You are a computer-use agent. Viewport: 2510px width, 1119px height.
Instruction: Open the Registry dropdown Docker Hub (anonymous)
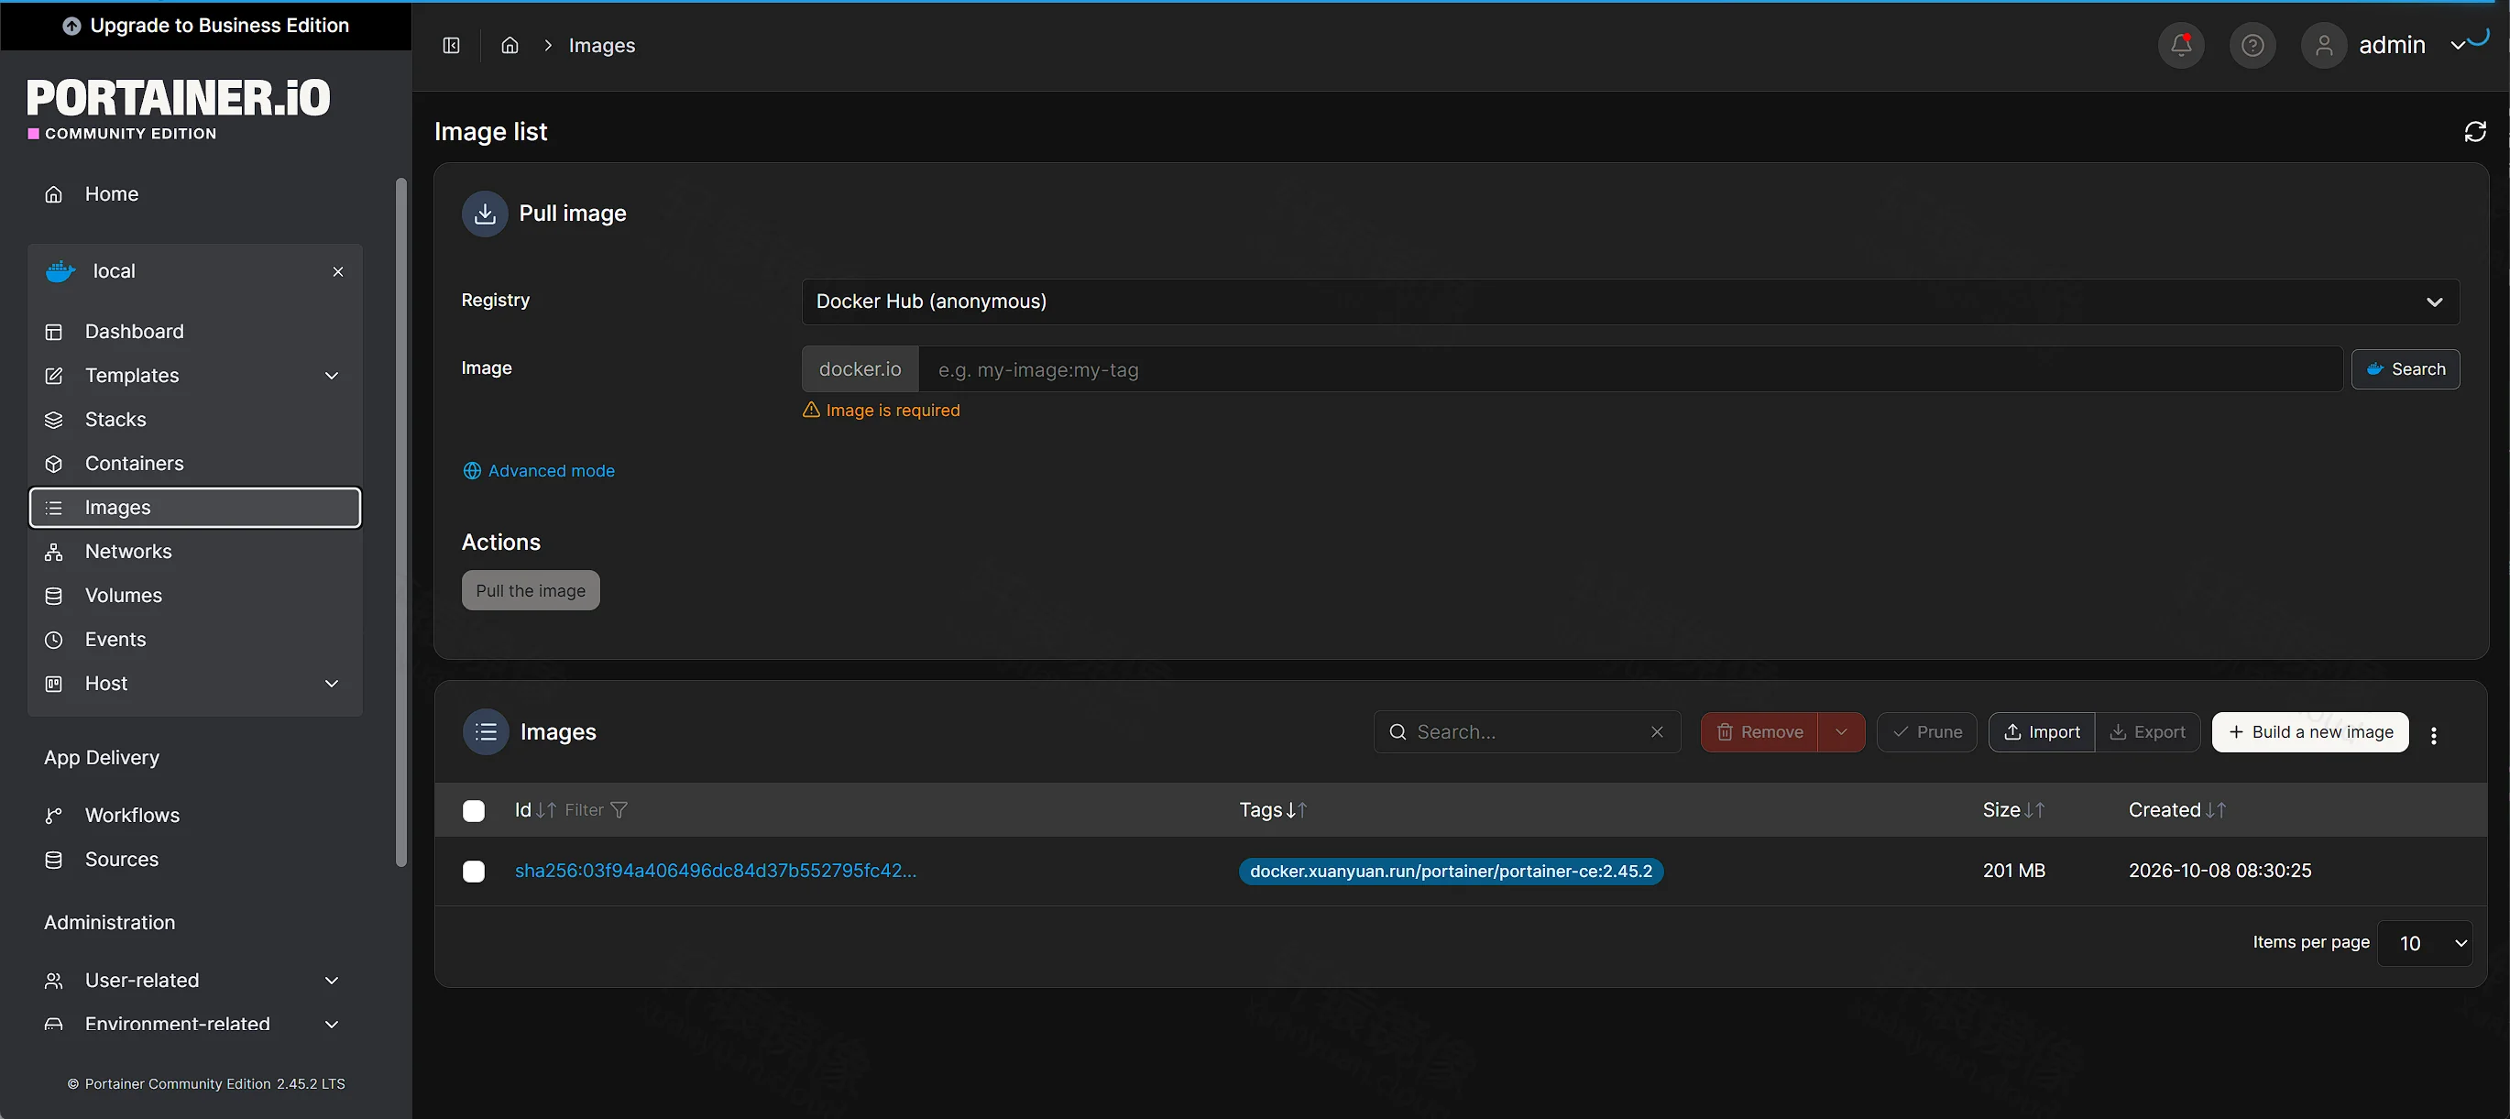(x=1630, y=302)
